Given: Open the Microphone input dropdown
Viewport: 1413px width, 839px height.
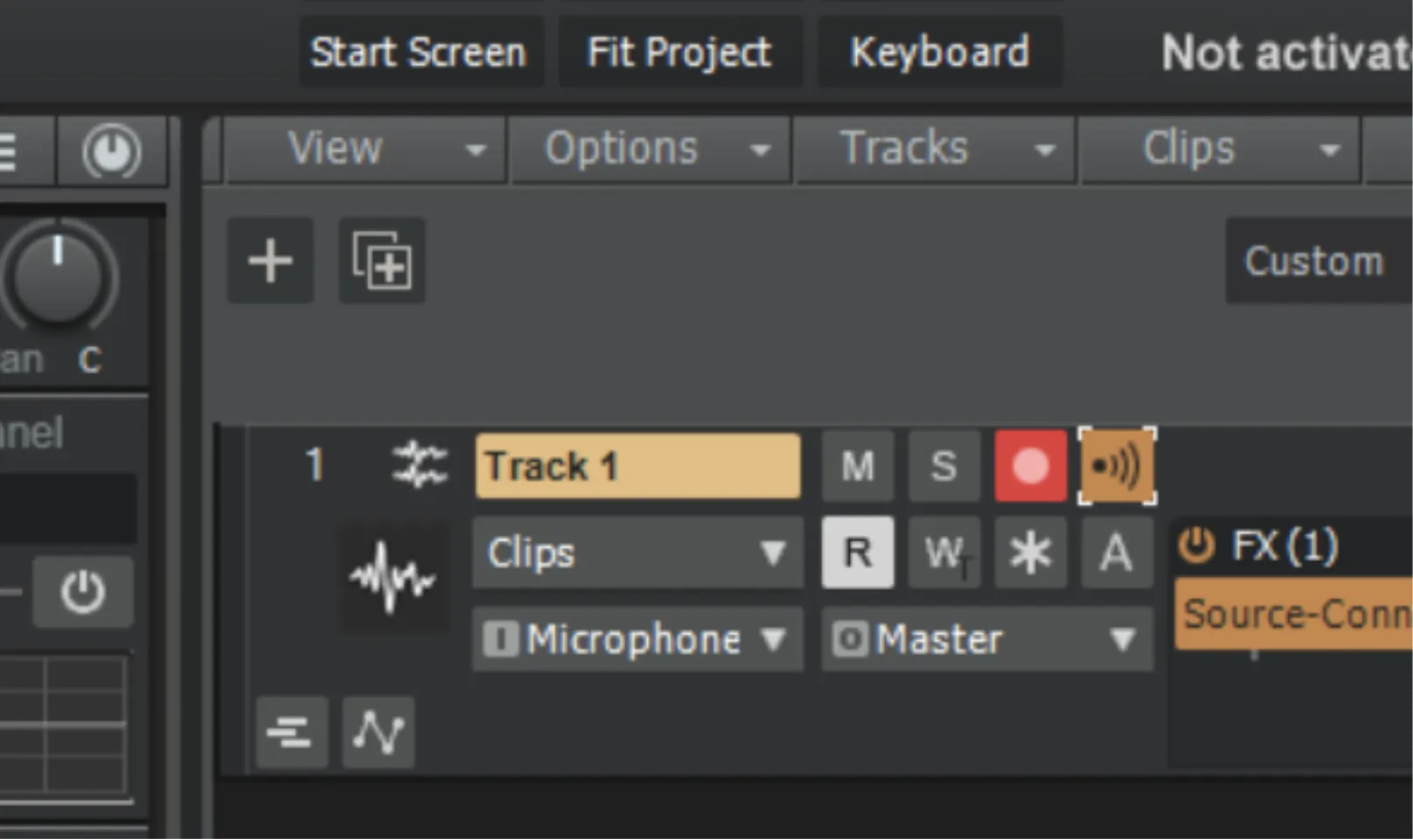Looking at the screenshot, I should [x=637, y=639].
